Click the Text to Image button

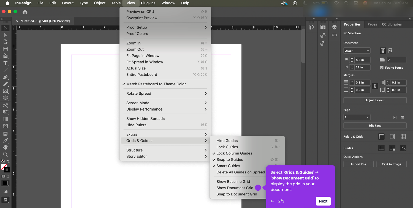pos(392,164)
